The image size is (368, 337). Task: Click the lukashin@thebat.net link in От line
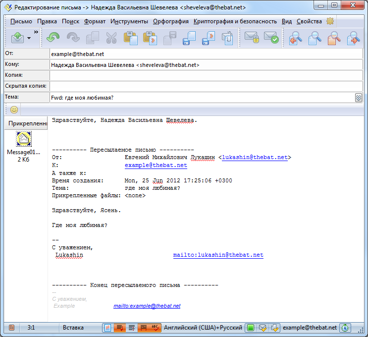point(255,157)
